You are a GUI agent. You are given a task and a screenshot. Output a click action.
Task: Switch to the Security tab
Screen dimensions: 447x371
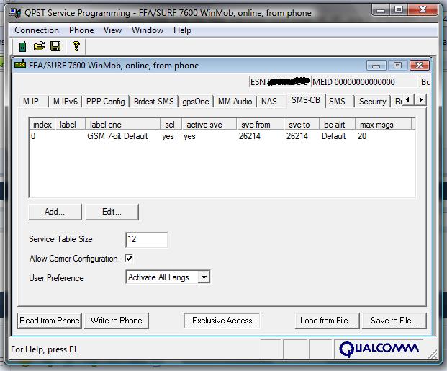372,102
